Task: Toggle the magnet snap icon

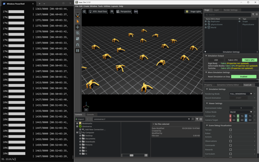Action: [x=78, y=45]
